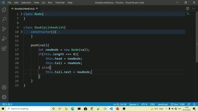
Task: Open the Selection menu
Action: pyautogui.click(x=26, y=2)
